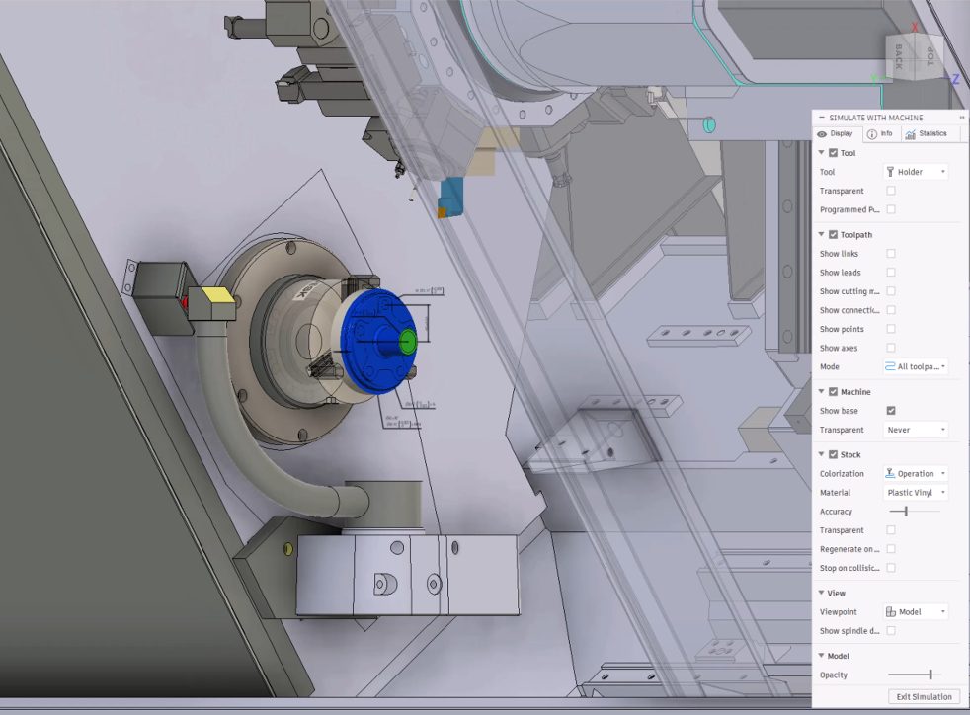Viewport: 970px width, 715px height.
Task: Click the Opacity slider handle
Action: (x=930, y=675)
